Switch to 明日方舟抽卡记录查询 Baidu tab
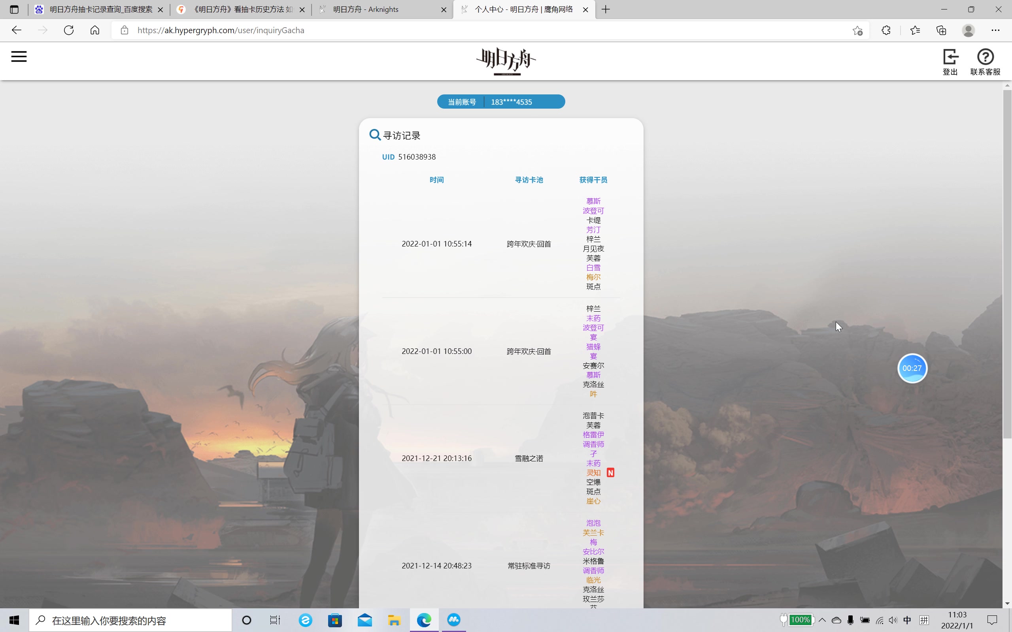Viewport: 1012px width, 632px height. pyautogui.click(x=99, y=9)
